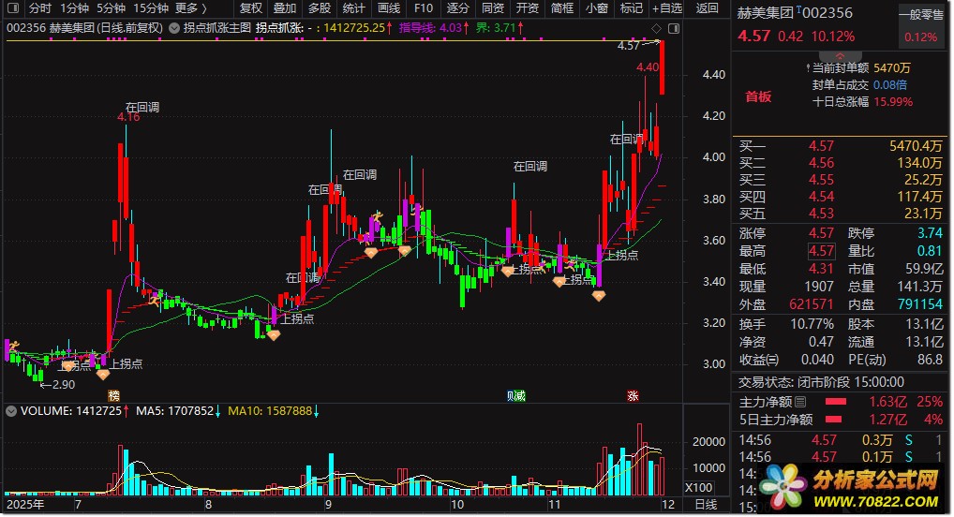Image resolution: width=954 pixels, height=517 pixels.
Task: Toggle side panel icon above price axis
Action: pyautogui.click(x=674, y=29)
